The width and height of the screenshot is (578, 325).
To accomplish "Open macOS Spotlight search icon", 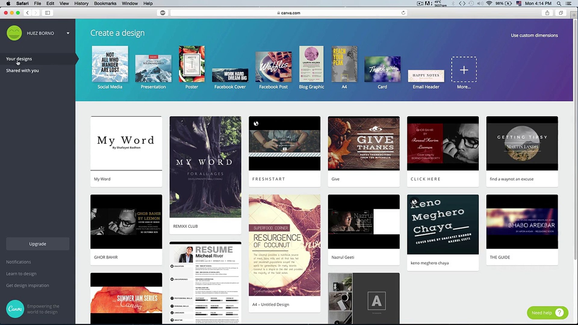I will pos(559,4).
